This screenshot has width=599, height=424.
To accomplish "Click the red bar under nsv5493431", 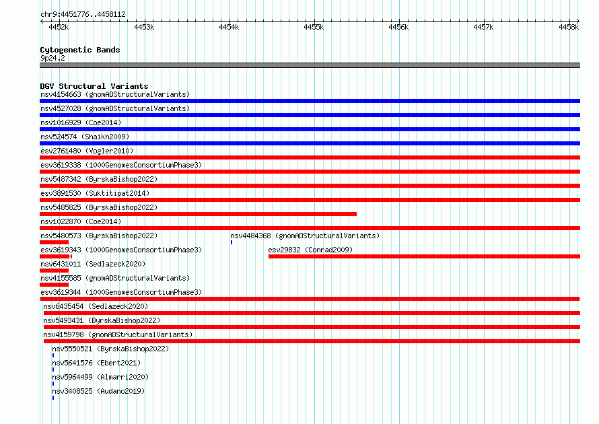I will tap(312, 327).
